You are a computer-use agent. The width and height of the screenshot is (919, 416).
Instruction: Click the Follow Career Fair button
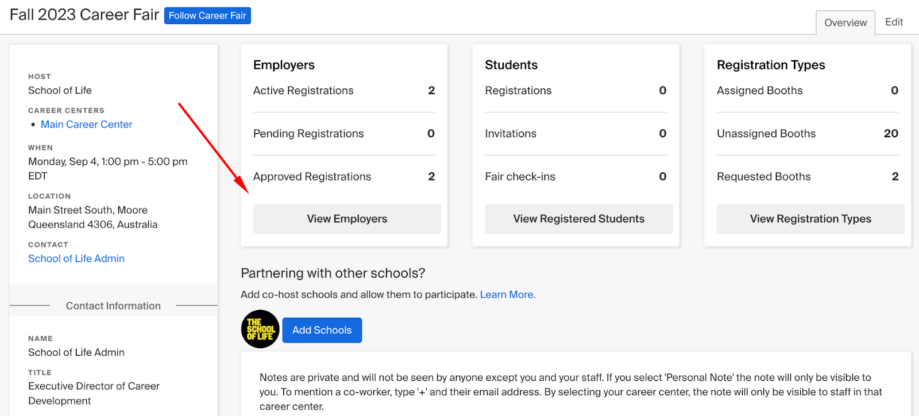pos(207,16)
